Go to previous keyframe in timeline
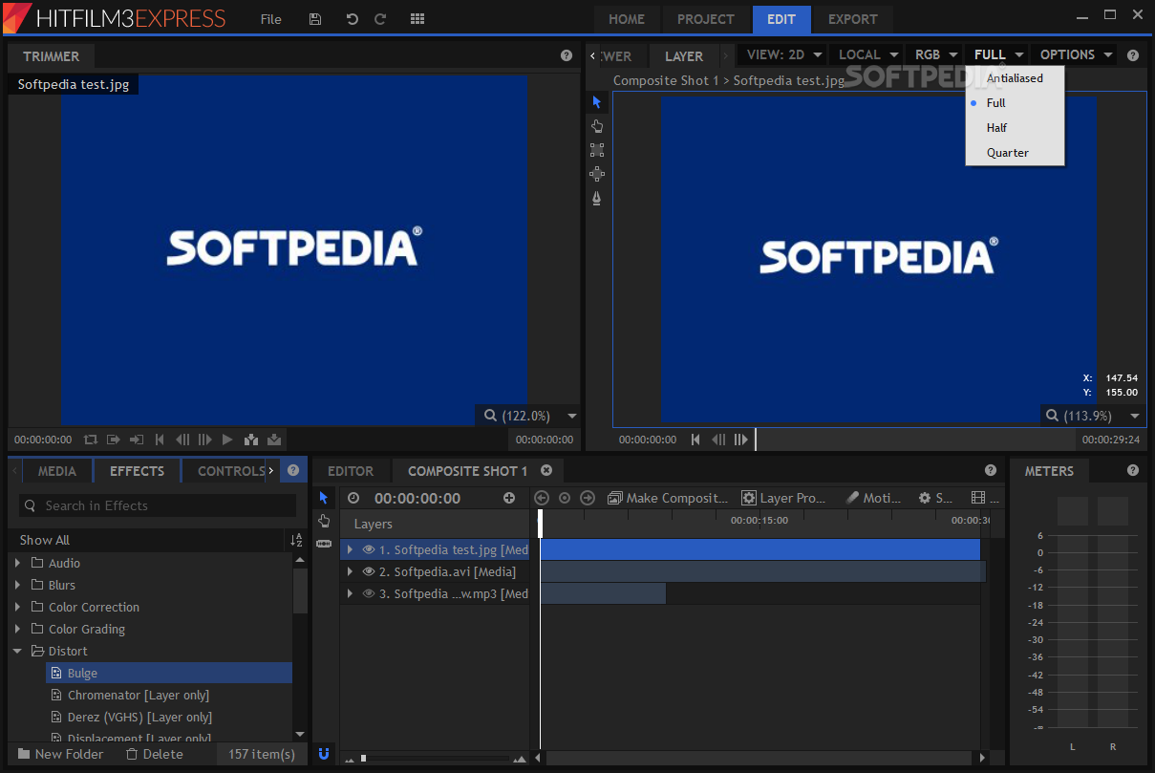Viewport: 1155px width, 773px height. pyautogui.click(x=542, y=498)
